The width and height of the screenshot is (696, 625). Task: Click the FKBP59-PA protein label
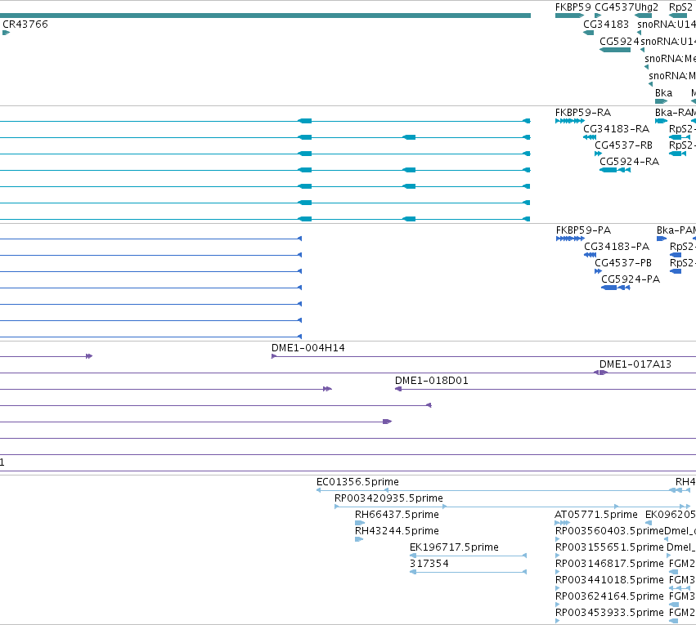583,230
